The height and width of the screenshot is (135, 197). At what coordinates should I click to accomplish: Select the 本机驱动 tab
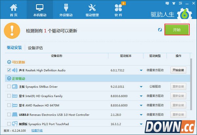[x=40, y=10]
